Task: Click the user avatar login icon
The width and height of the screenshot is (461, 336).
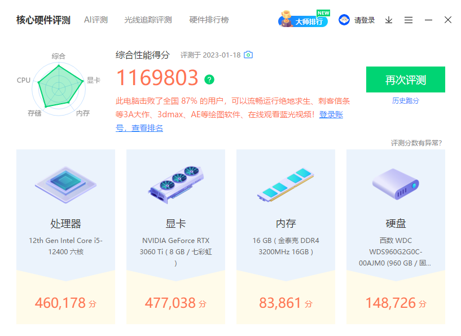Action: 344,20
